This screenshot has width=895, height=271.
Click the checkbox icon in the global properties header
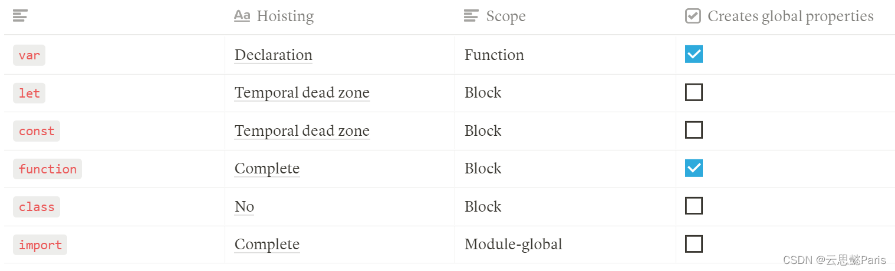point(693,16)
